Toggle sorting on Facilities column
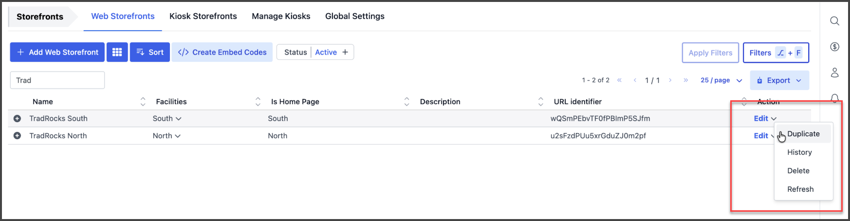The width and height of the screenshot is (850, 221). [258, 102]
